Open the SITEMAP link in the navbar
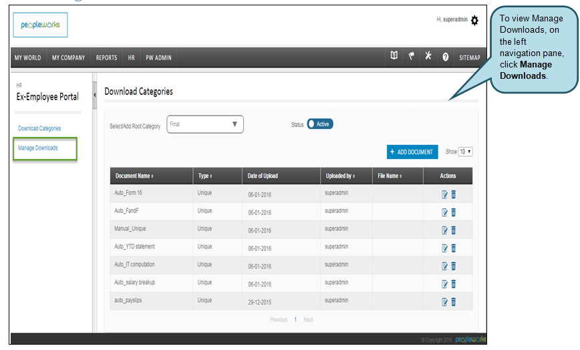Screen dimensions: 580x350 (469, 57)
